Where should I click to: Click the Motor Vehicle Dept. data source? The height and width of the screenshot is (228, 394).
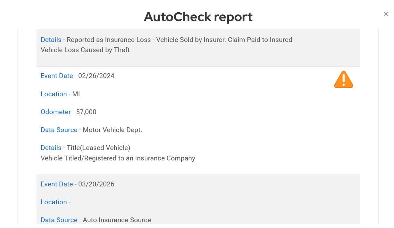112,130
